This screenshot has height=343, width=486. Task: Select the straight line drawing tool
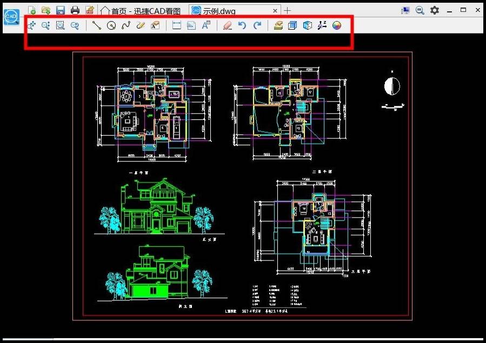click(97, 25)
